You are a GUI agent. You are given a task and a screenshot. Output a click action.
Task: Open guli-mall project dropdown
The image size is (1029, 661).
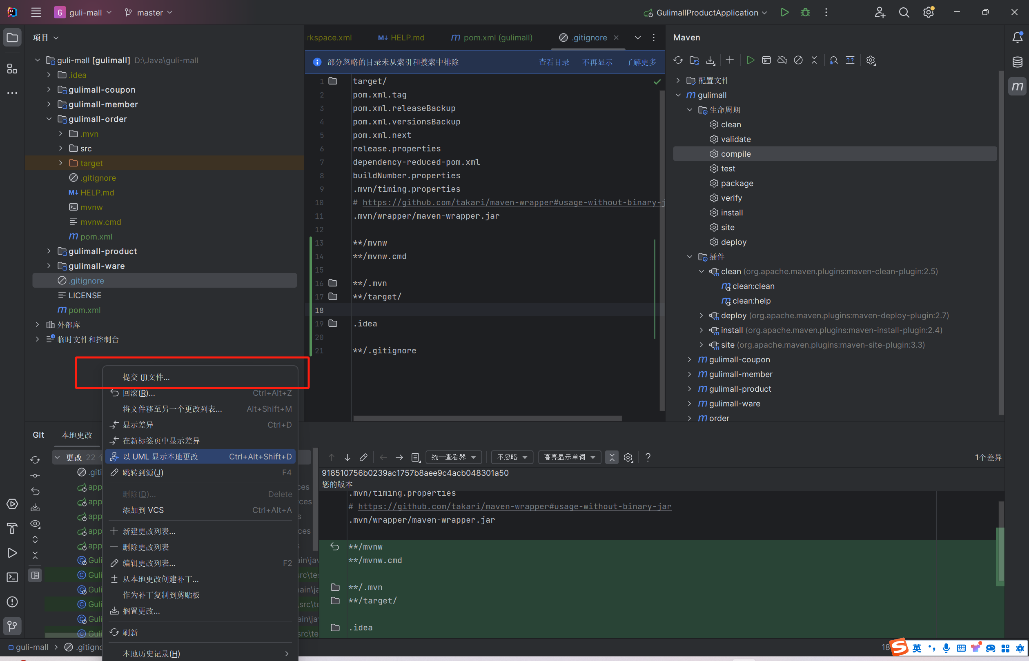pos(83,13)
